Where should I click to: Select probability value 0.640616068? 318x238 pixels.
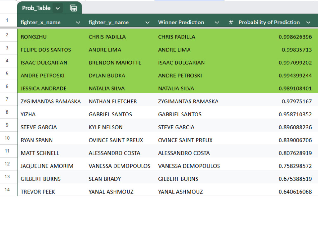point(295,192)
